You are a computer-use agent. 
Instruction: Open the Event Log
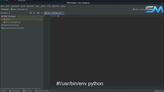159,91
